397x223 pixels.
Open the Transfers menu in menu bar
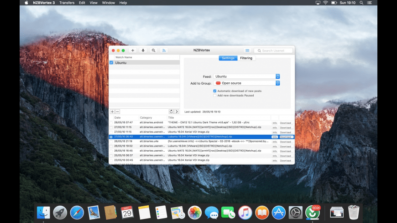point(67,3)
